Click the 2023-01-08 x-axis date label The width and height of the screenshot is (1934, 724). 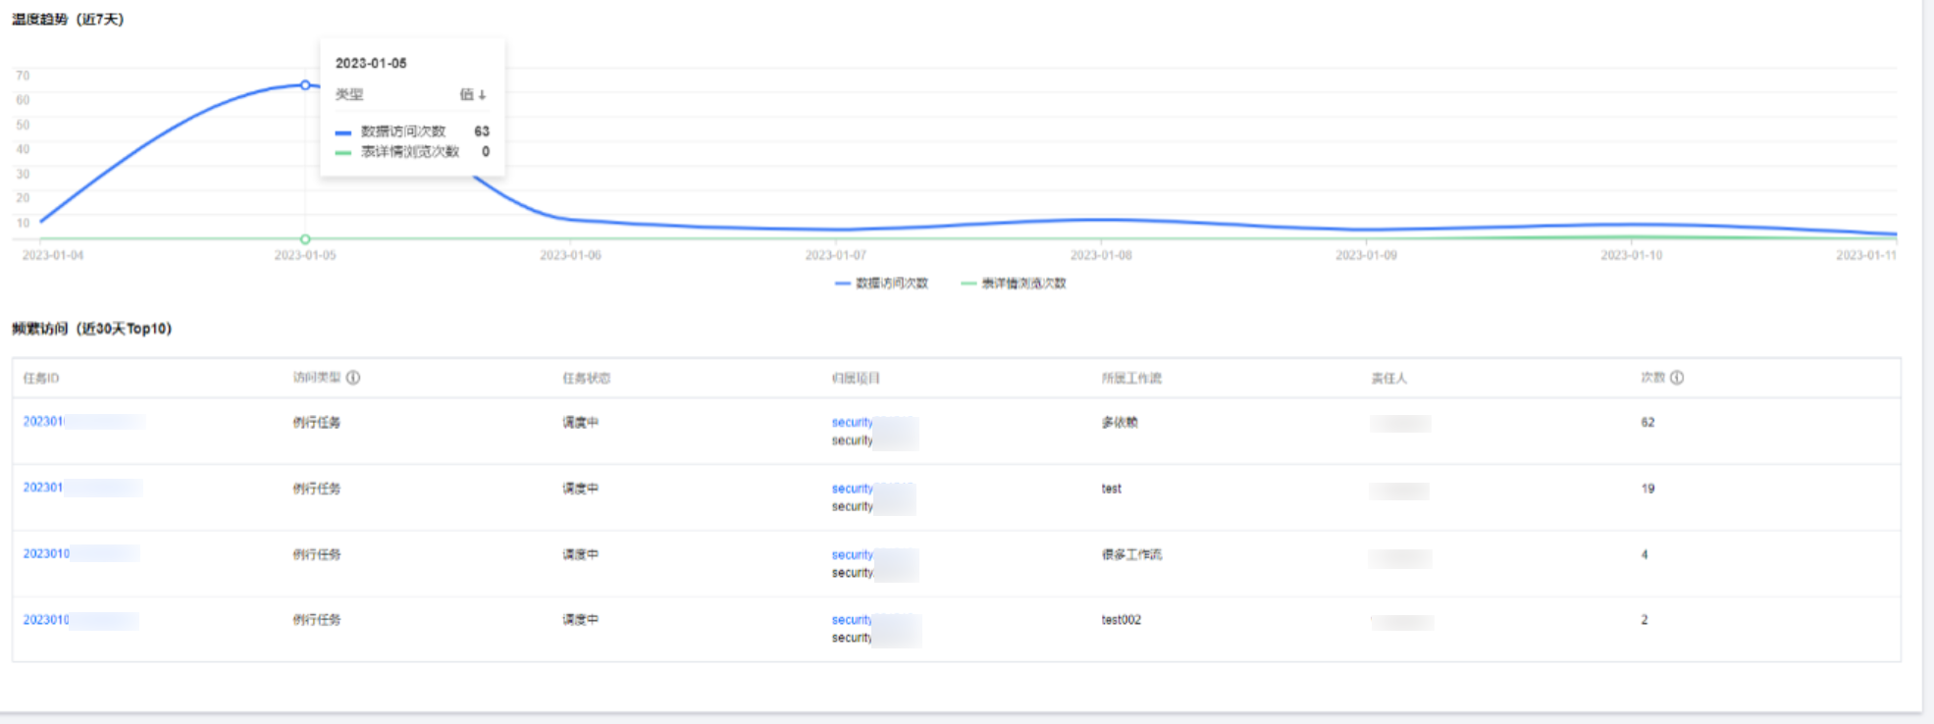pos(1100,255)
